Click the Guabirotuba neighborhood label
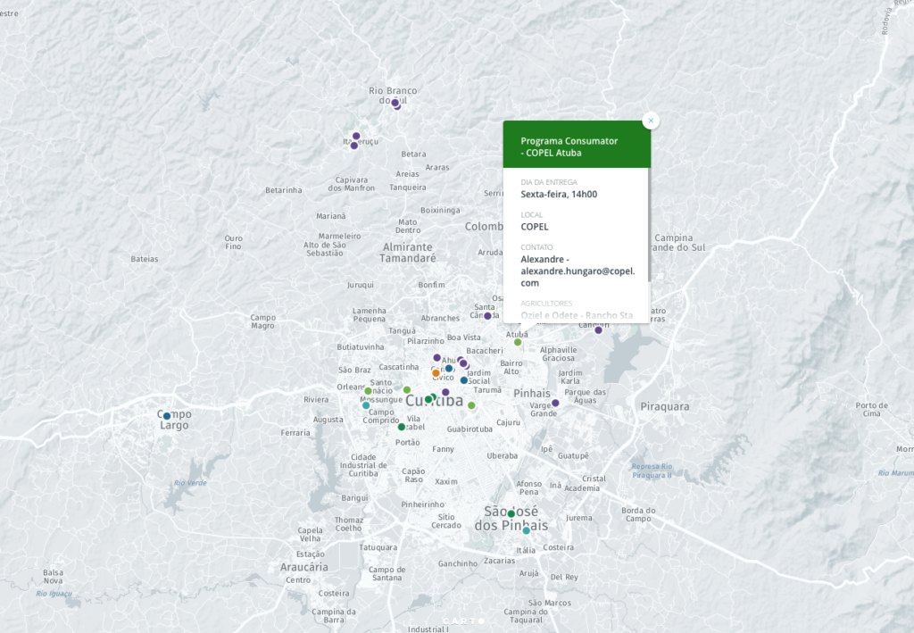The width and height of the screenshot is (914, 633). click(469, 429)
